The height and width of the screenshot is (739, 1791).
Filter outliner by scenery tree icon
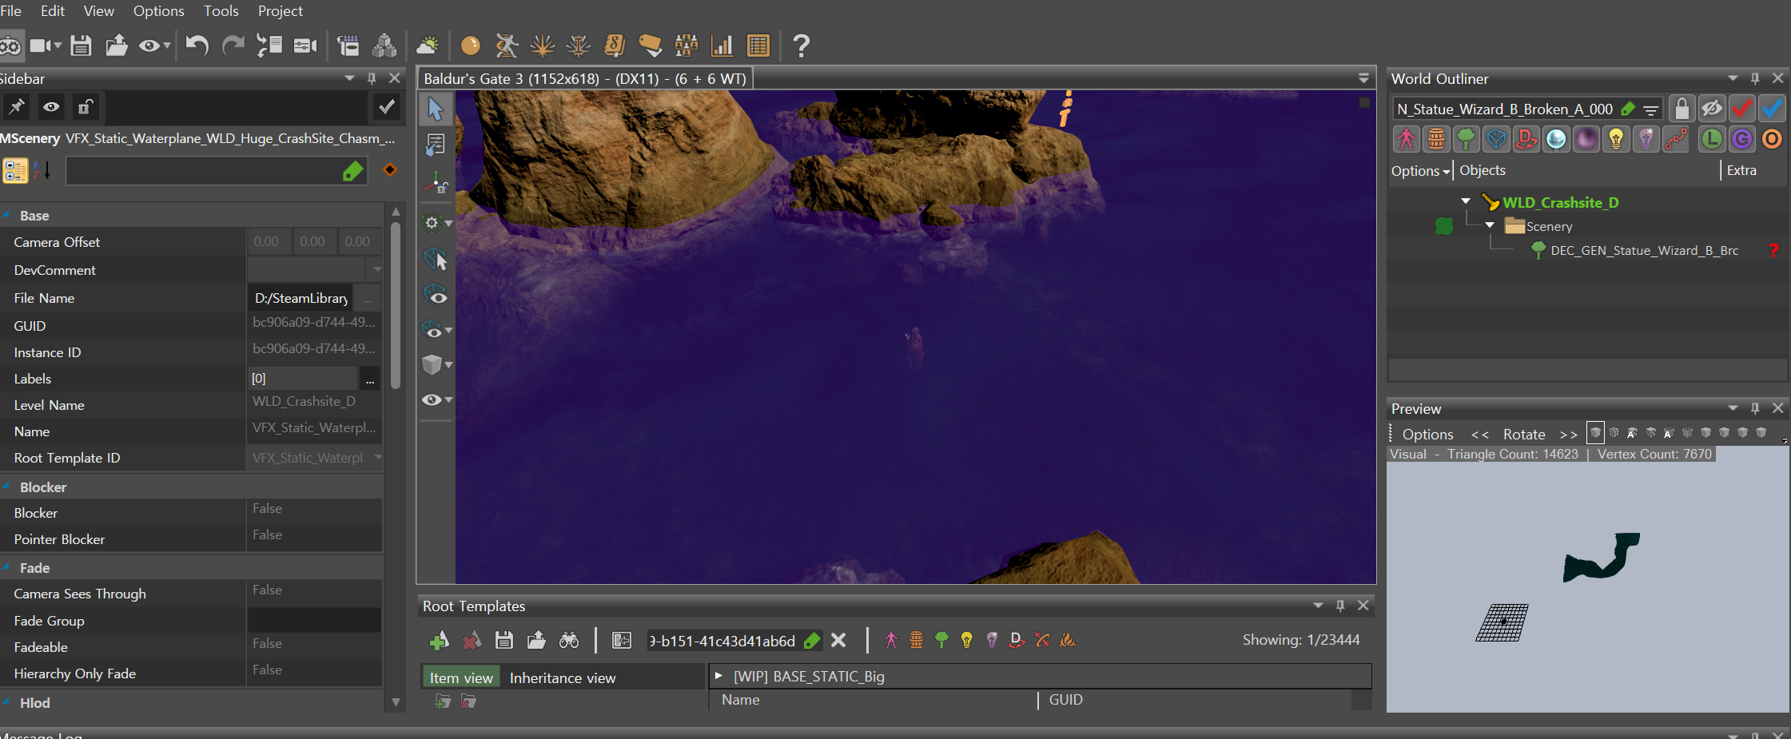click(1466, 139)
